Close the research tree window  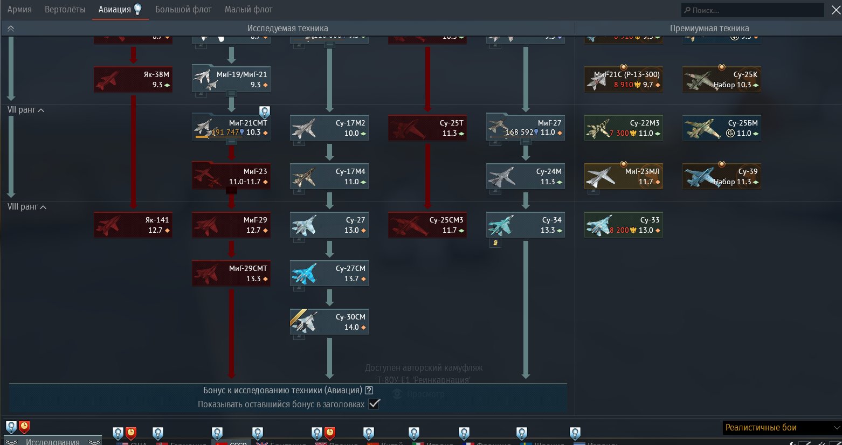[x=836, y=10]
